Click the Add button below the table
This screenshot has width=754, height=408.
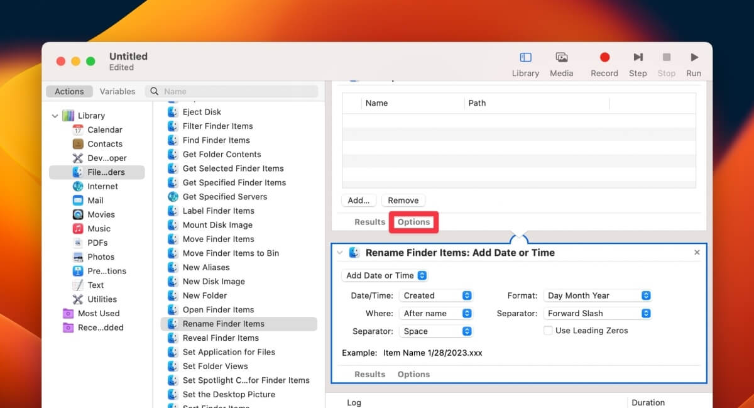358,200
